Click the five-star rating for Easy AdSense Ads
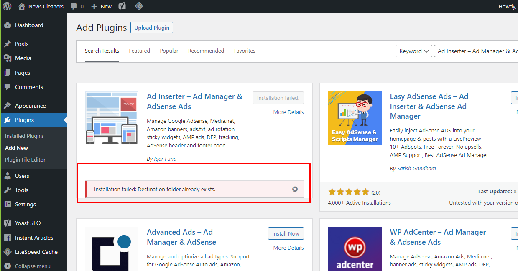This screenshot has width=518, height=271. pos(349,192)
